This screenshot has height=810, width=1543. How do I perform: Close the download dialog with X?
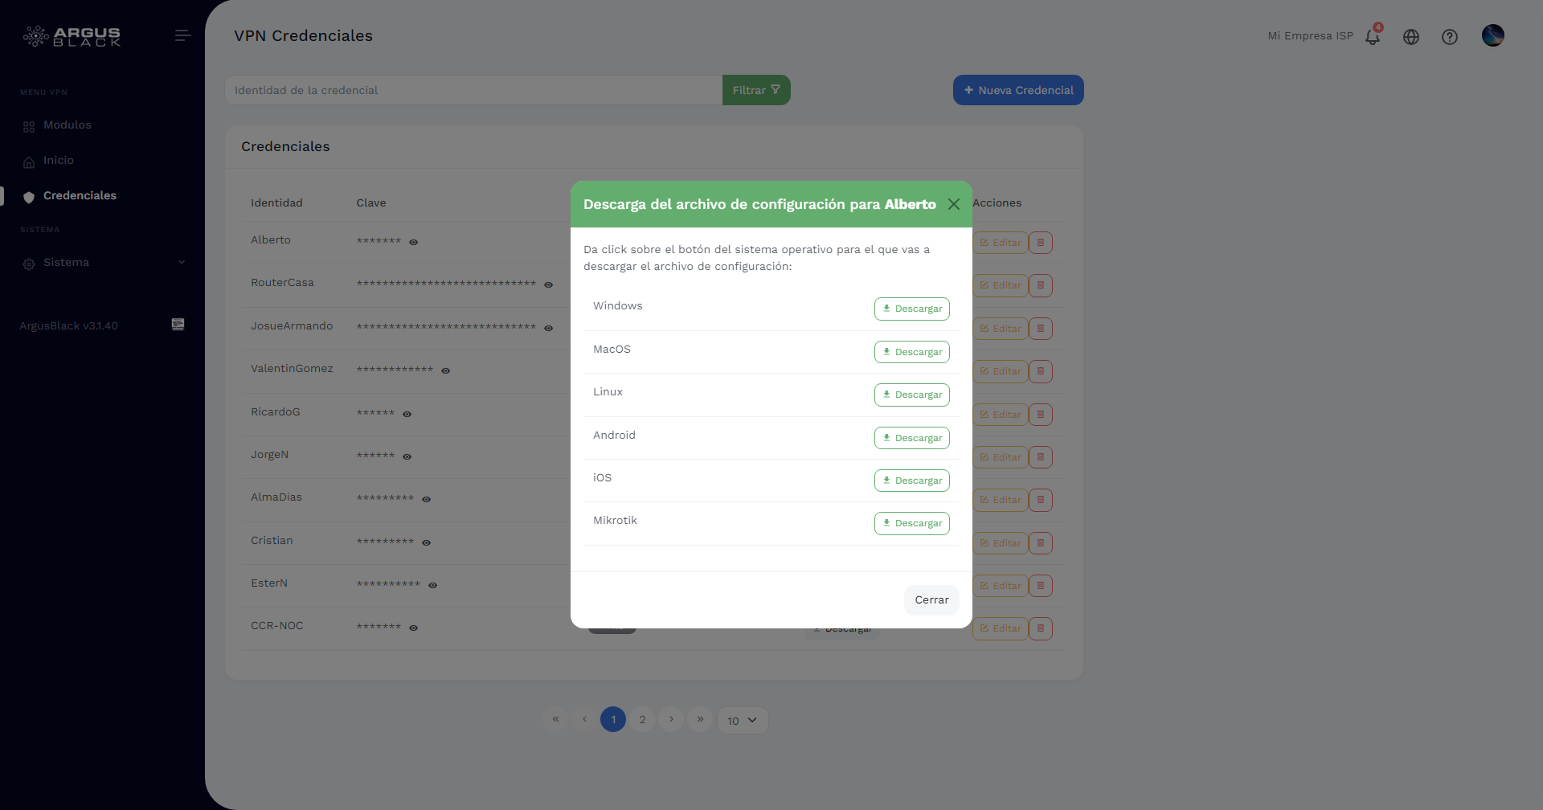[x=954, y=204]
